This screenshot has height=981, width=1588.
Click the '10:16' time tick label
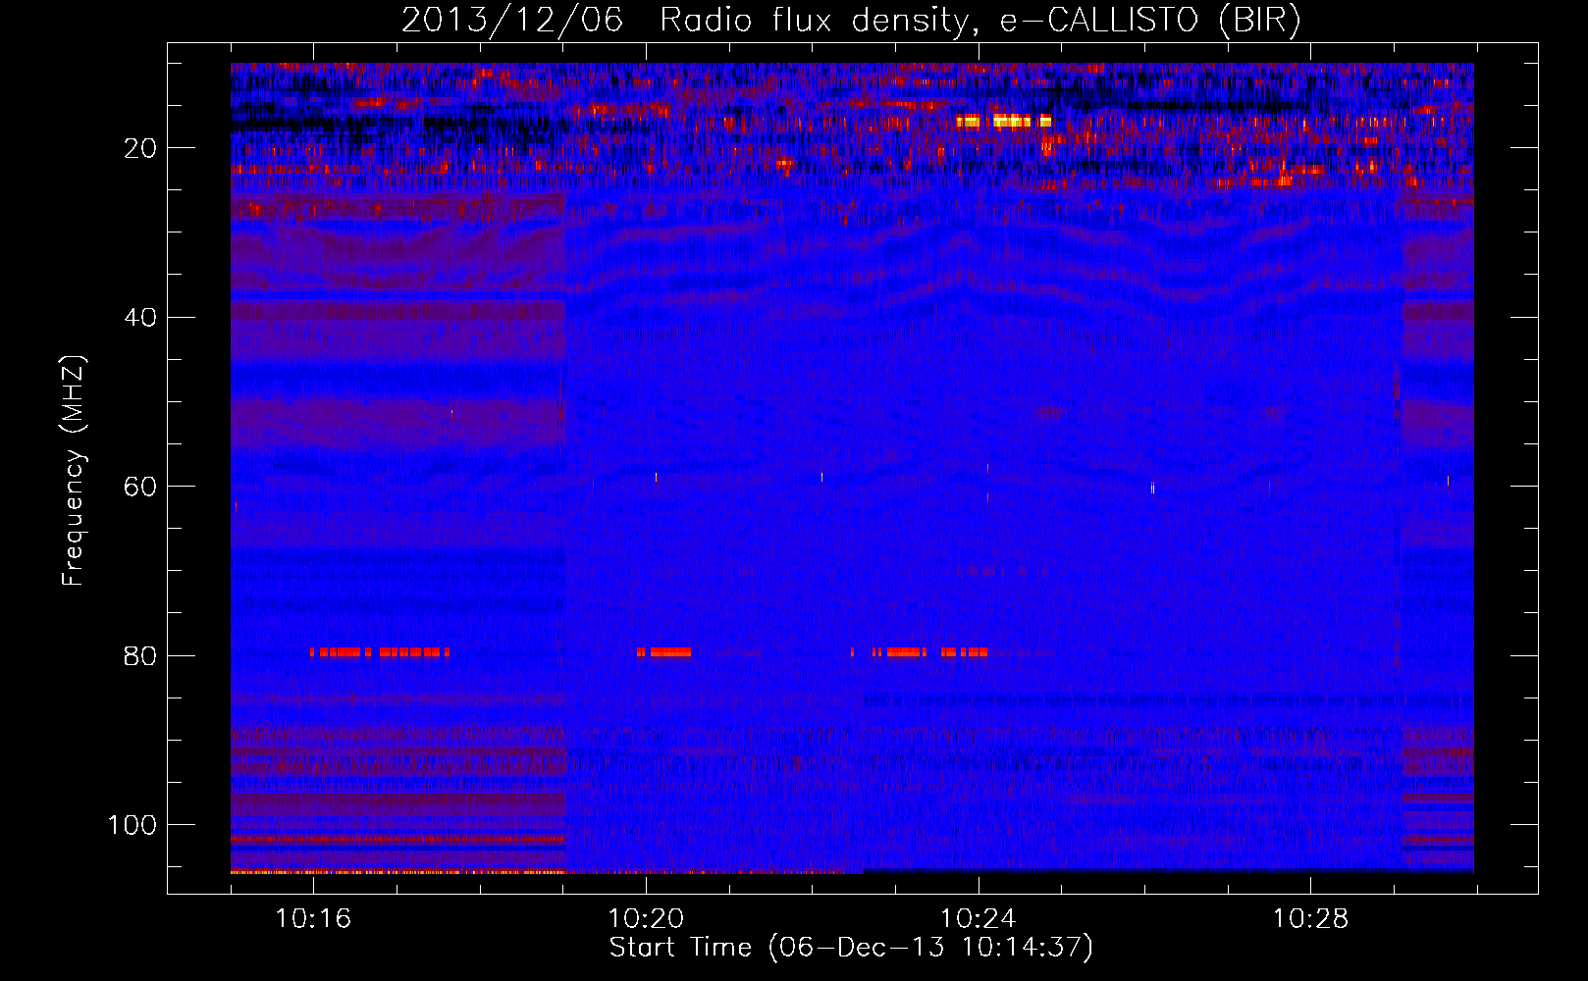(313, 918)
